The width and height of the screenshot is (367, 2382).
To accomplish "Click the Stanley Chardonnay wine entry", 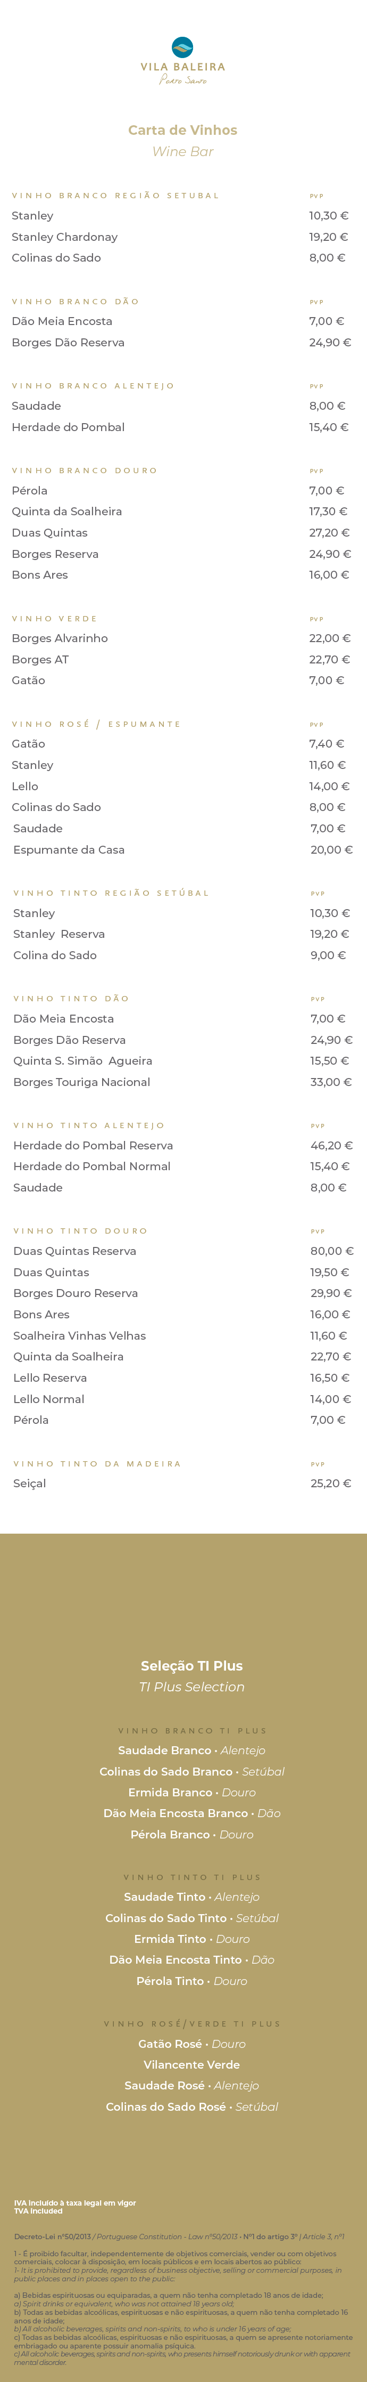I will pos(64,238).
